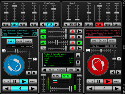
Task: Click the browser down arrow
Action: (x=78, y=63)
